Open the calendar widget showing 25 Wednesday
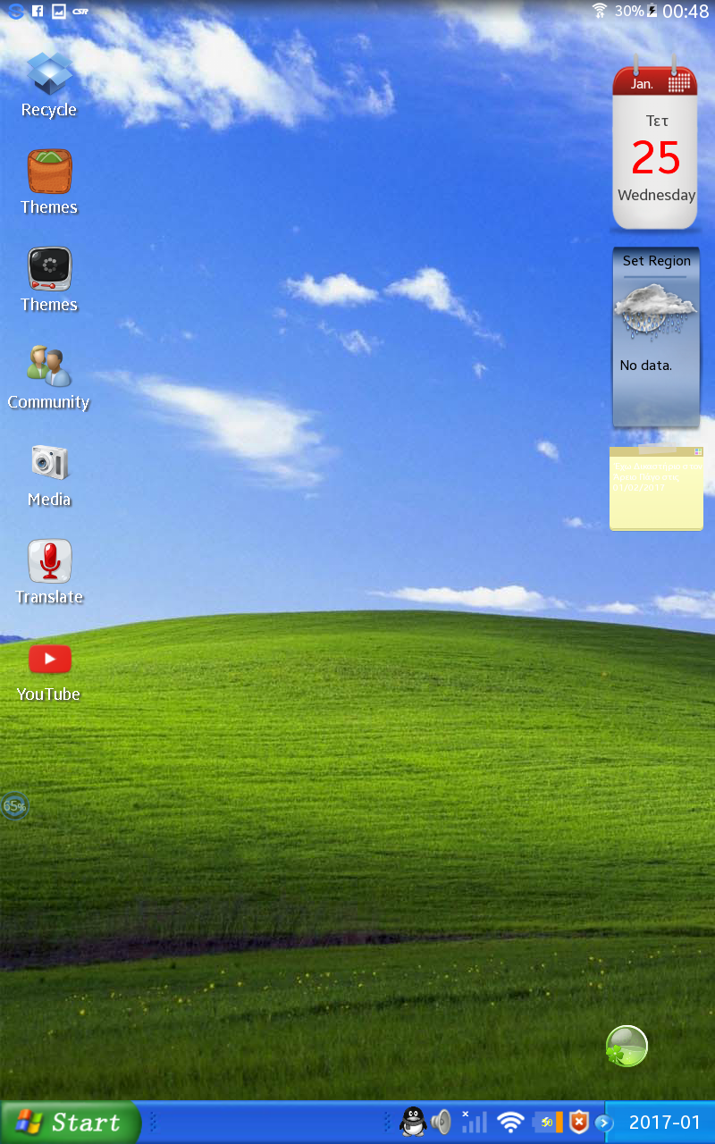The height and width of the screenshot is (1144, 715). click(x=655, y=147)
